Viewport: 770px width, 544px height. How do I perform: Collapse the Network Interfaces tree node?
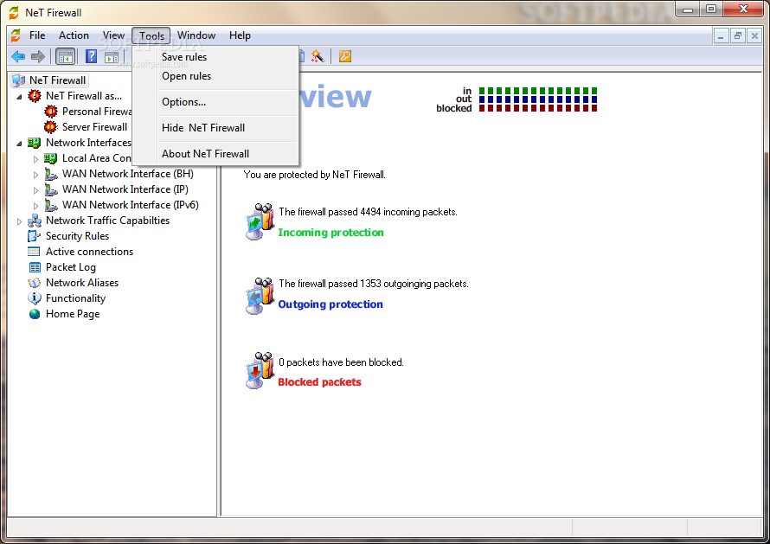[19, 144]
